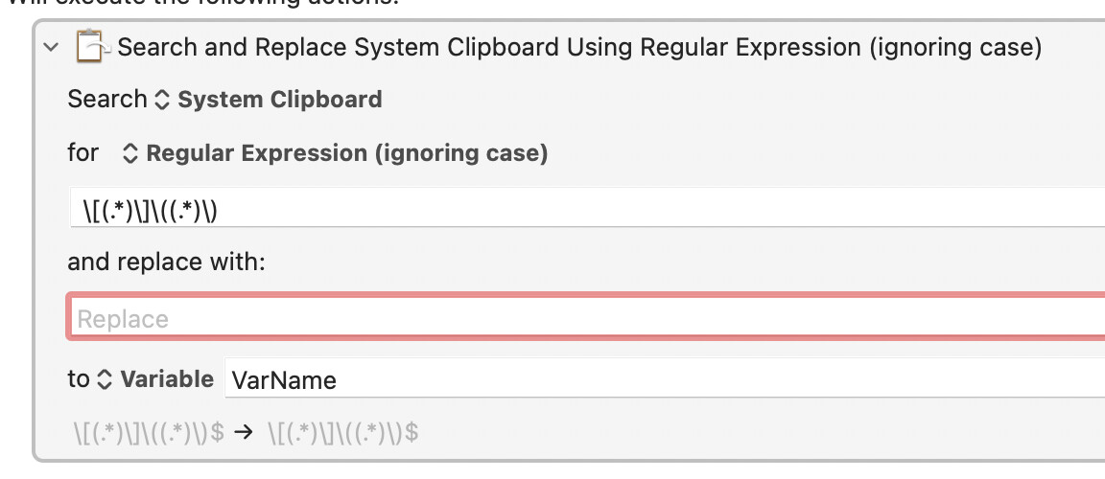Click the 'to' label before Variable

79,379
